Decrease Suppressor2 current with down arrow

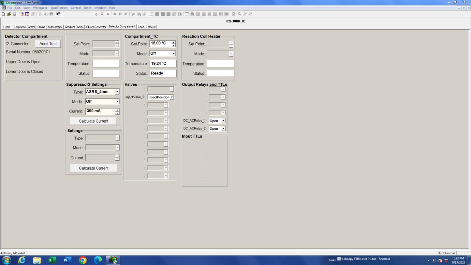pyautogui.click(x=117, y=113)
